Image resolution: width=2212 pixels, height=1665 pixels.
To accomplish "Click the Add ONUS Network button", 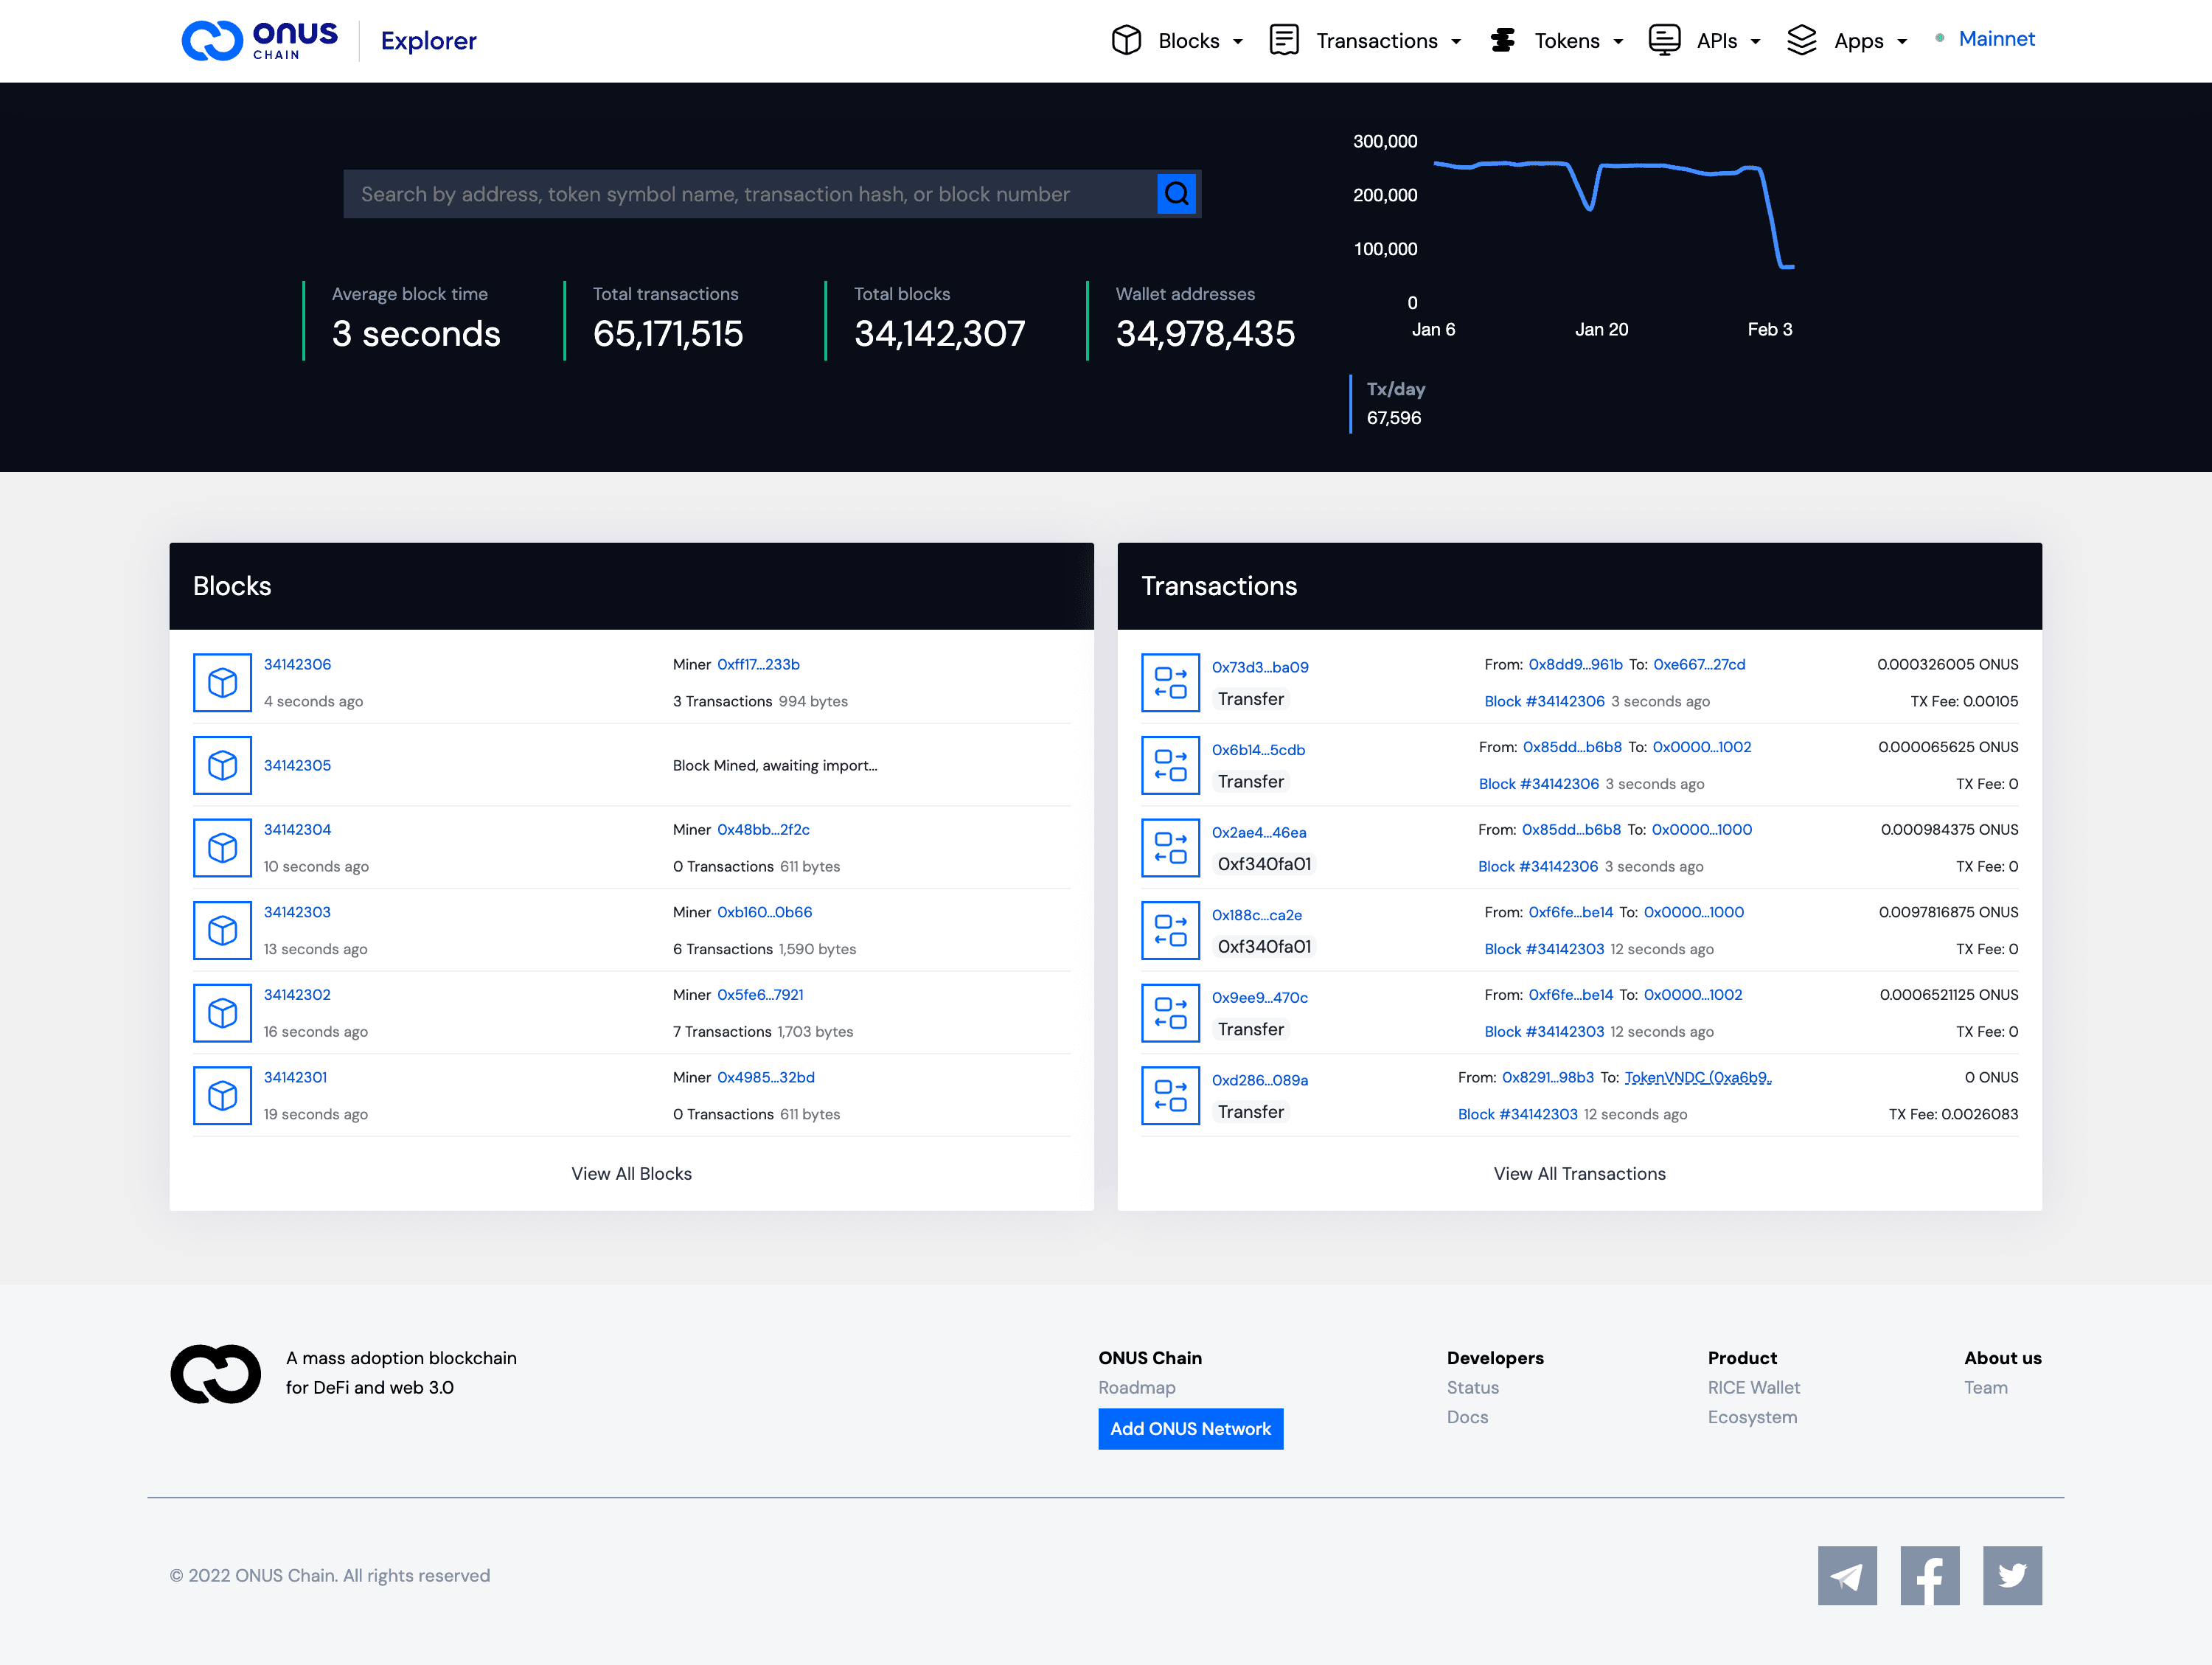I will pos(1190,1428).
